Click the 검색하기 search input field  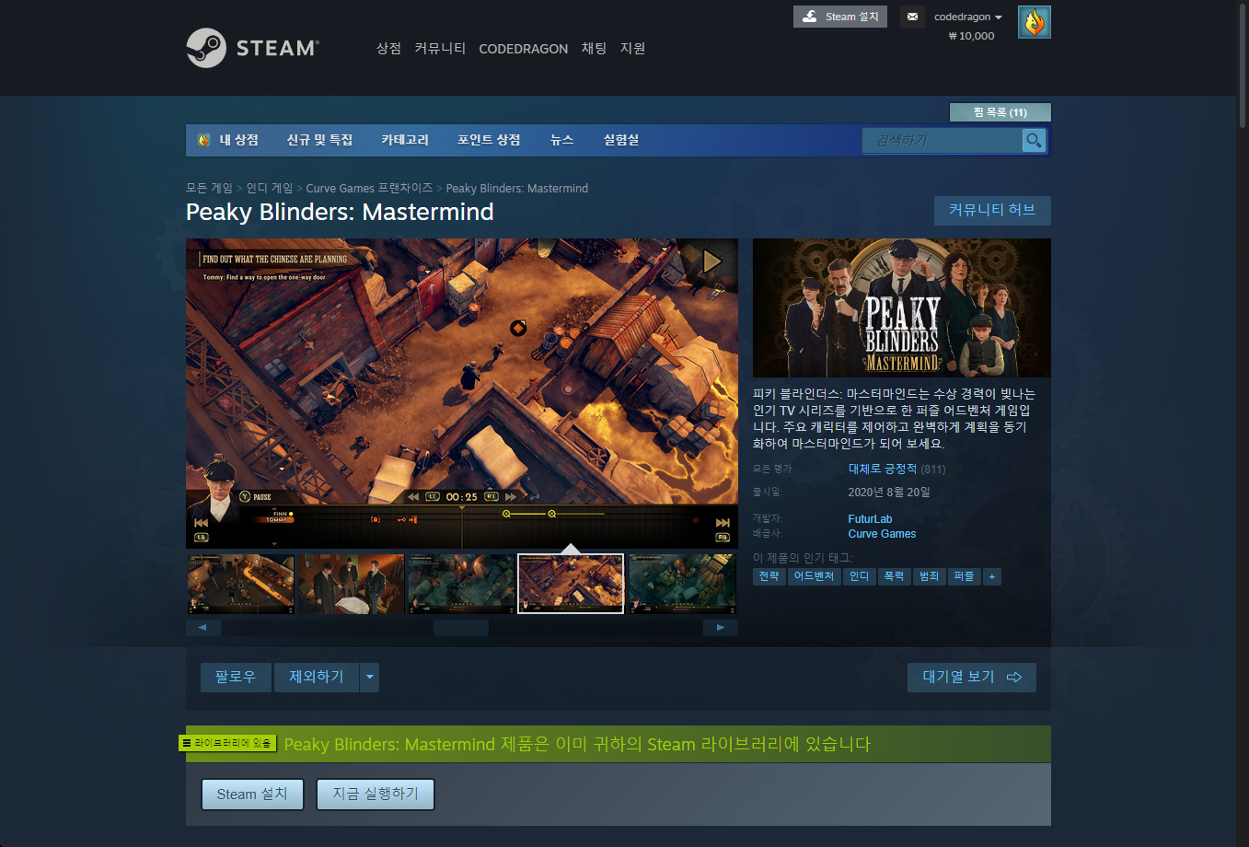942,140
